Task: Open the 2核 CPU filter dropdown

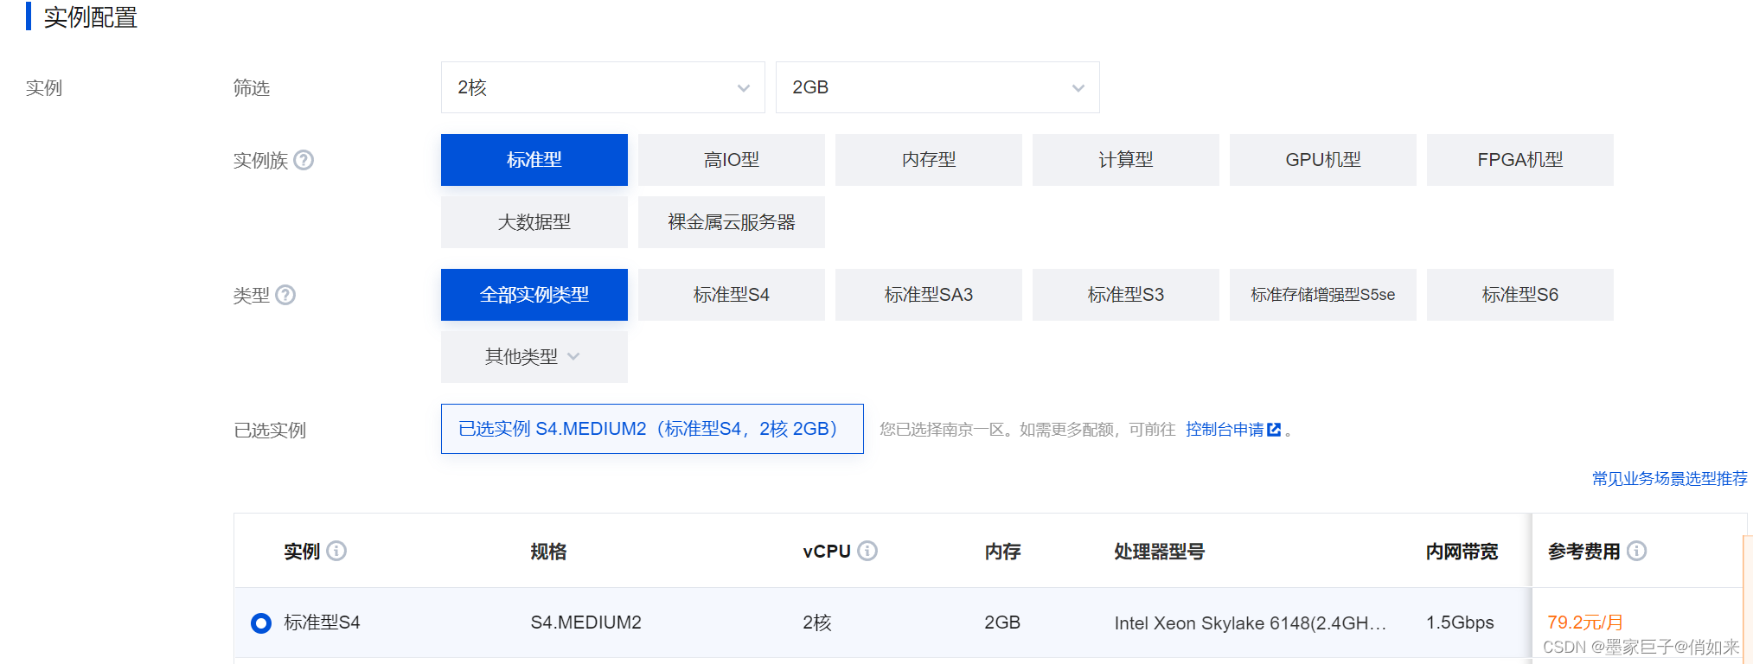Action: (x=603, y=87)
